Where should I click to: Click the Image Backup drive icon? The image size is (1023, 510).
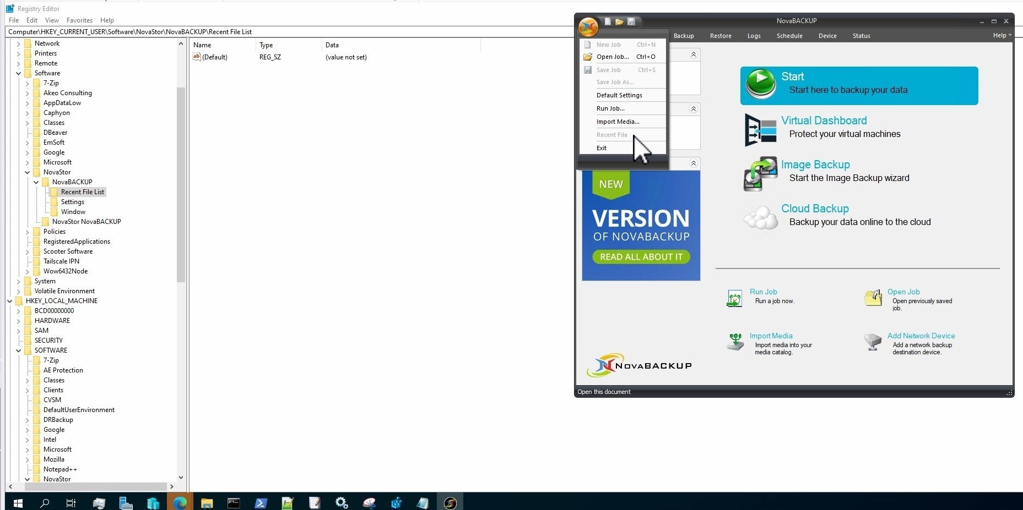click(761, 174)
